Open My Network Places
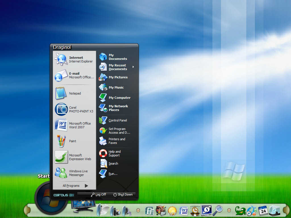Screen dimensions: 291x218 click(117, 108)
